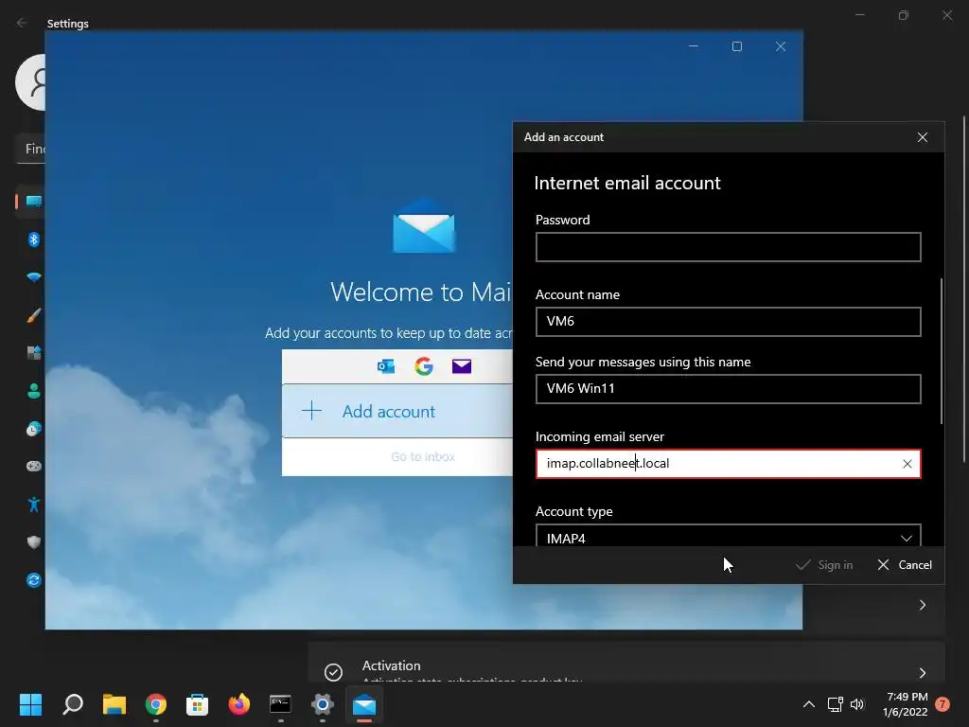This screenshot has width=969, height=727.
Task: Launch File Explorer from taskbar
Action: (x=115, y=704)
